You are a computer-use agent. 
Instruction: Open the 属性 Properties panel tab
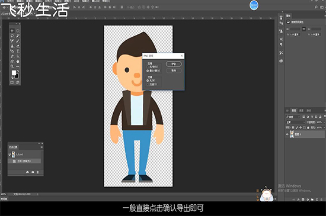tap(289, 16)
